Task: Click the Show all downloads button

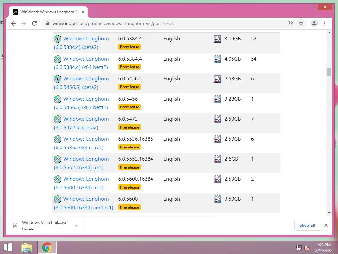Action: pos(307,225)
